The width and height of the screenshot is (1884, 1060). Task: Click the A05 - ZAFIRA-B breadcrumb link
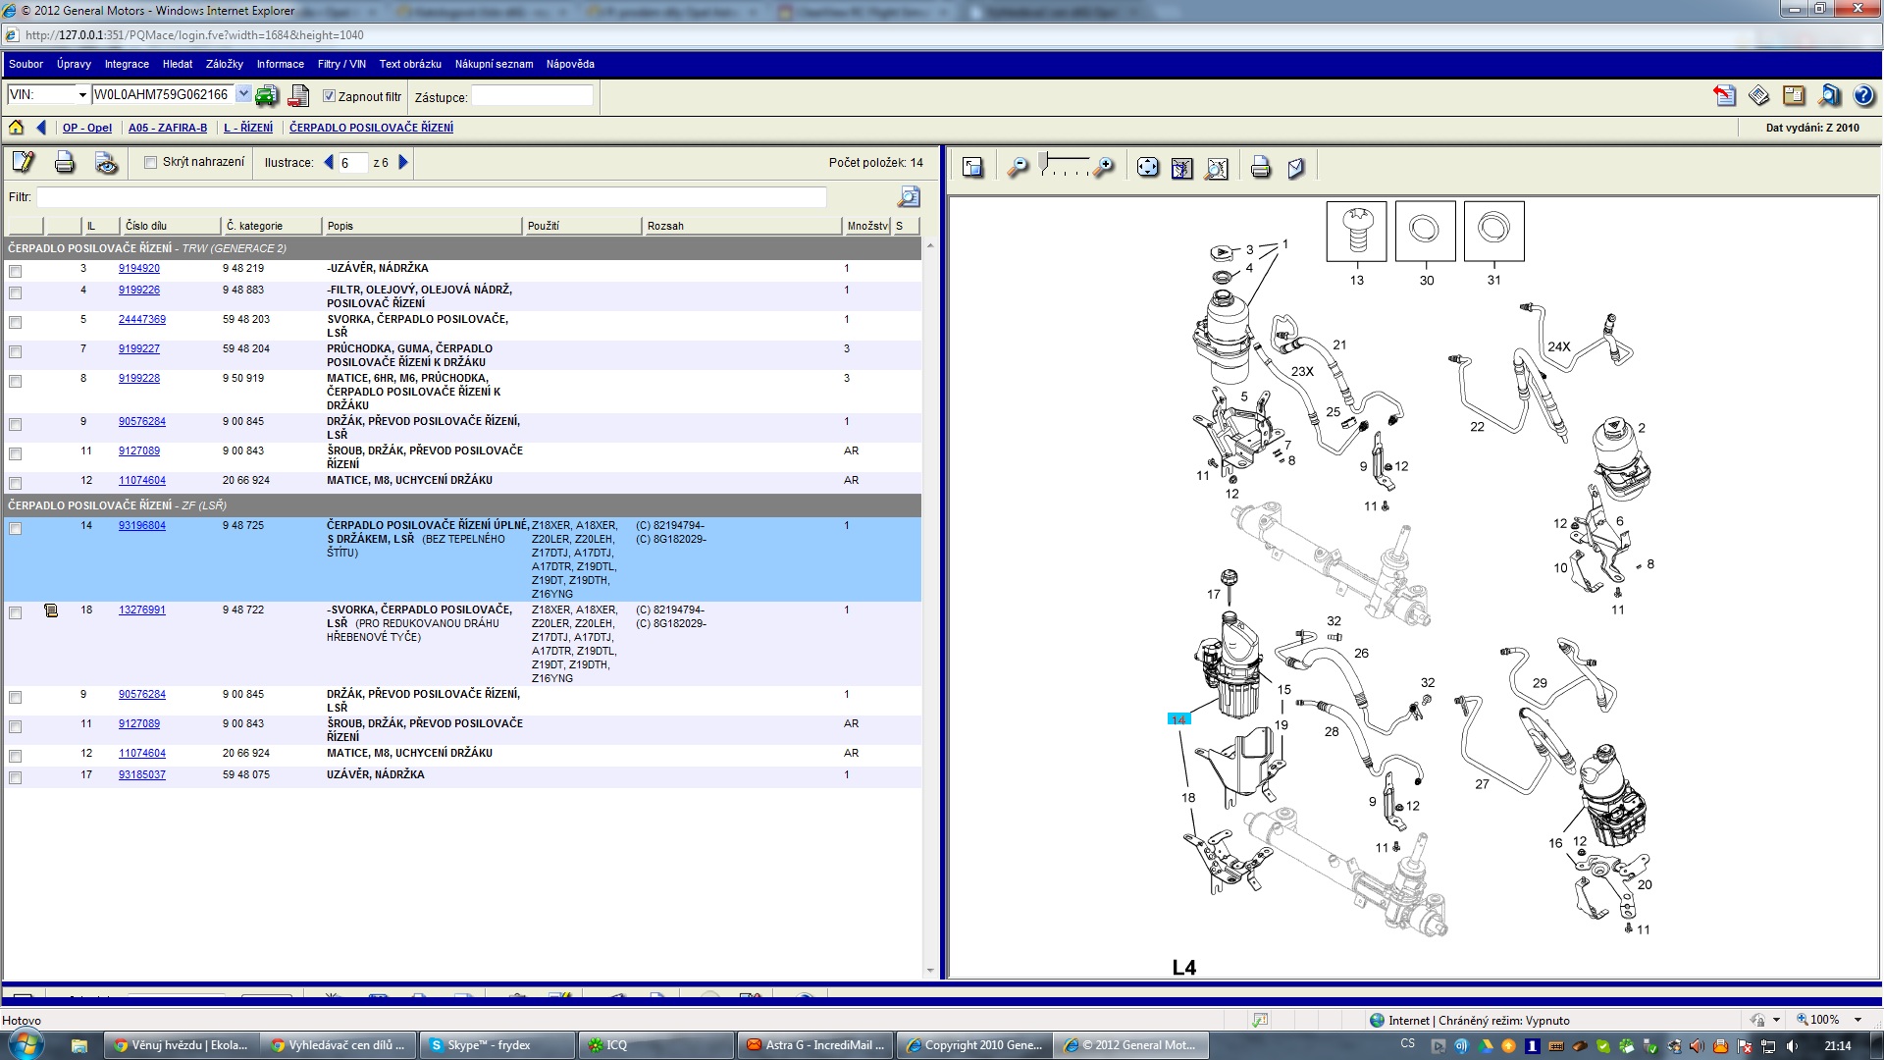click(168, 128)
